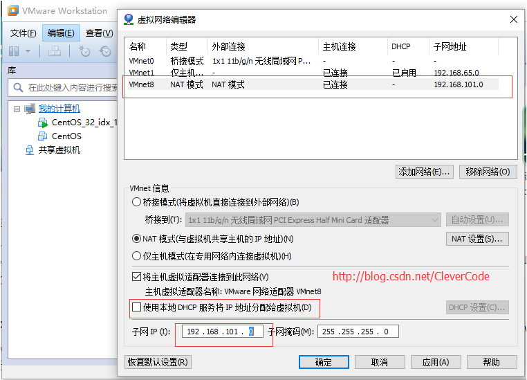Screen dimensions: 527x380
Task: Open the 编辑(E) menu
Action: coord(61,33)
